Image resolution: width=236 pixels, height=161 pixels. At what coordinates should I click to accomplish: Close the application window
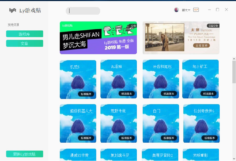coord(226,10)
